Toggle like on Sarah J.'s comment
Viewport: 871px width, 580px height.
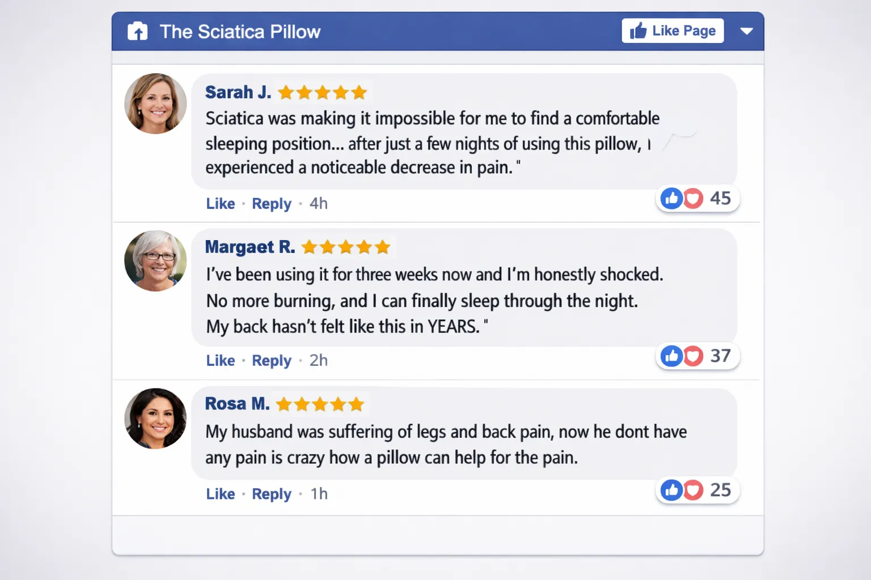tap(220, 203)
